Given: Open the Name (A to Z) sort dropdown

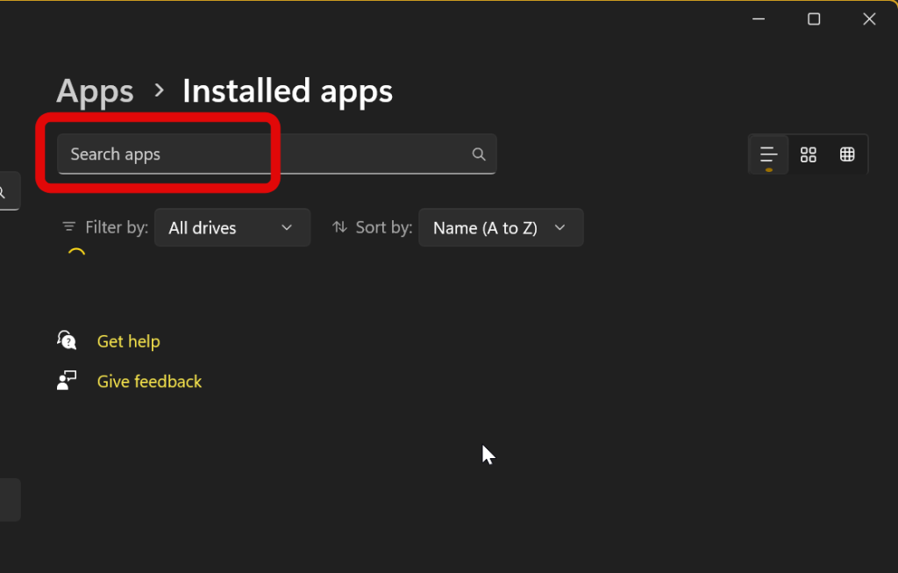Looking at the screenshot, I should click(x=500, y=227).
